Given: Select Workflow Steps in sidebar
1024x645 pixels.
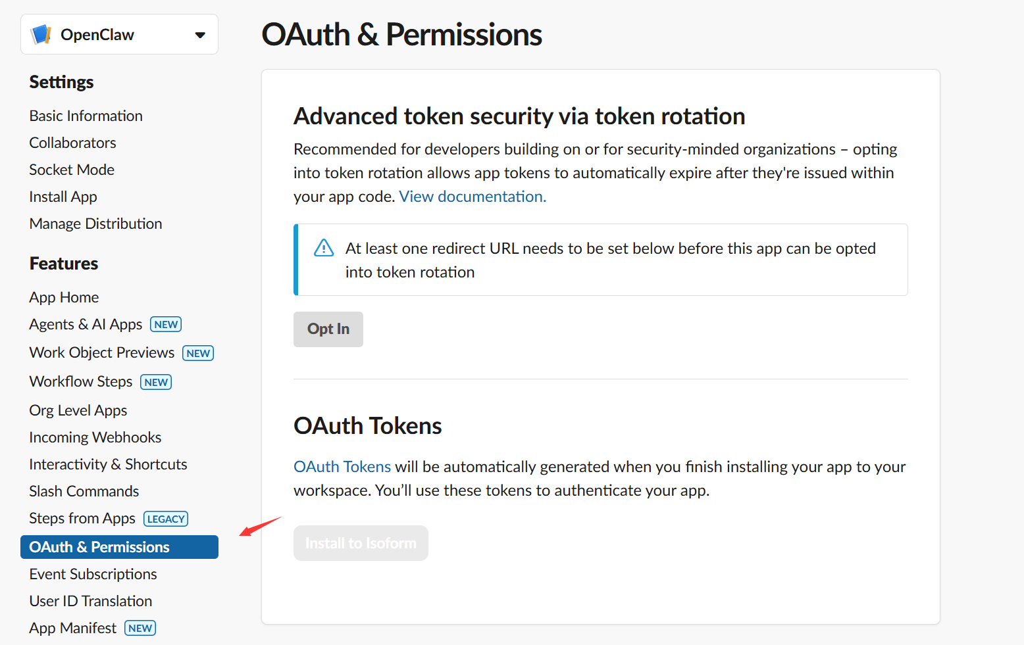Looking at the screenshot, I should (81, 381).
